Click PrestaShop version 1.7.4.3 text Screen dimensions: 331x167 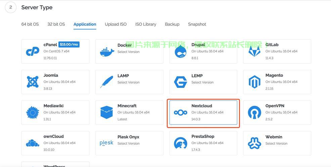pyautogui.click(x=196, y=150)
